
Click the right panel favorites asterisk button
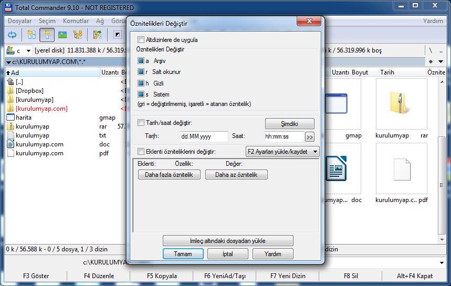point(431,61)
